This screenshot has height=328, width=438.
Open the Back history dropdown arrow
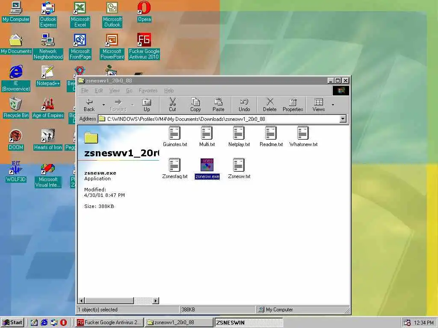pos(104,105)
